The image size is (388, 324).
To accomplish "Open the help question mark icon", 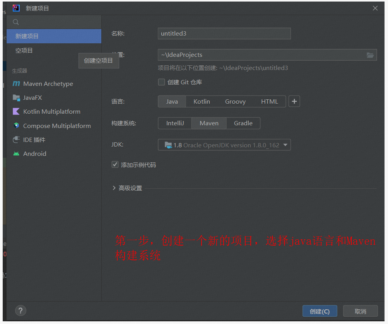I will coord(21,310).
